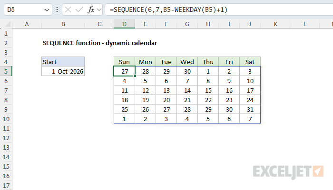Click the Insert Function fx icon
The height and width of the screenshot is (190, 333).
[x=91, y=9]
